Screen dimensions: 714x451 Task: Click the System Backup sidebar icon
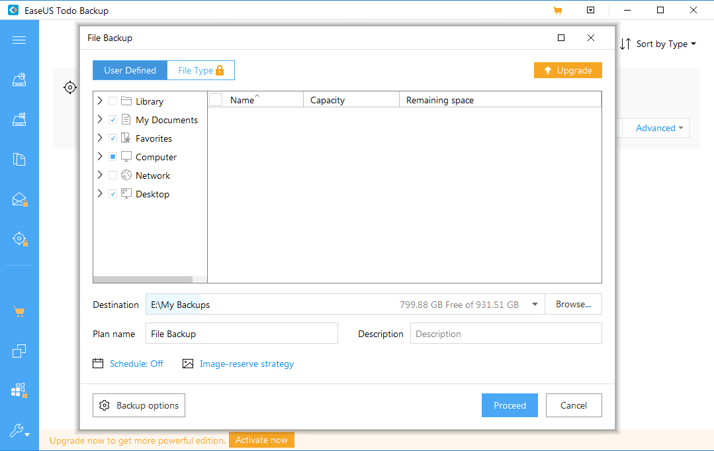19,120
